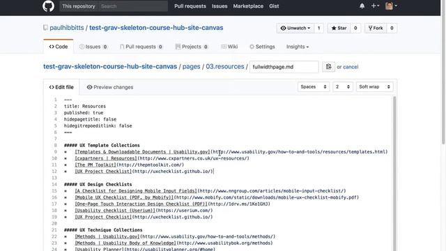Switch to the Issues tab
Viewport: 446px width, 251px height.
pyautogui.click(x=93, y=47)
